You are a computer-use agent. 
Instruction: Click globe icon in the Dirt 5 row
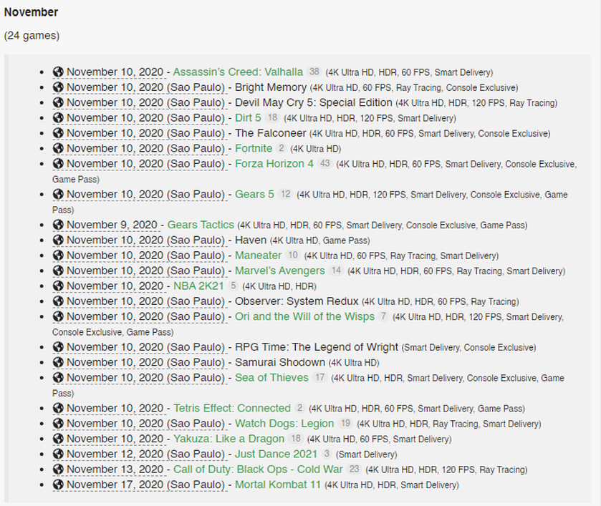[58, 118]
